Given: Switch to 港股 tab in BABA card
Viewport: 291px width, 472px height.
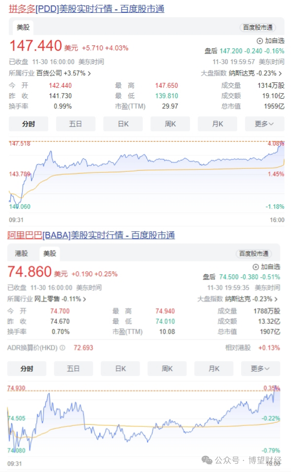Looking at the screenshot, I should pyautogui.click(x=21, y=253).
